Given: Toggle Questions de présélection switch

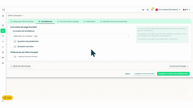Looking at the screenshot, I should click(x=14, y=41).
